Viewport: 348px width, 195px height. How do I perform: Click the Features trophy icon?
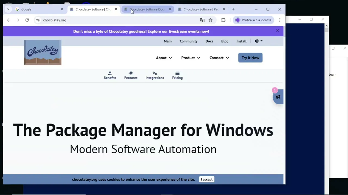point(131,73)
